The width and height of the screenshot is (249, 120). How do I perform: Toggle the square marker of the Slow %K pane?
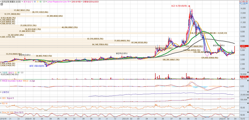[x=1, y=112]
